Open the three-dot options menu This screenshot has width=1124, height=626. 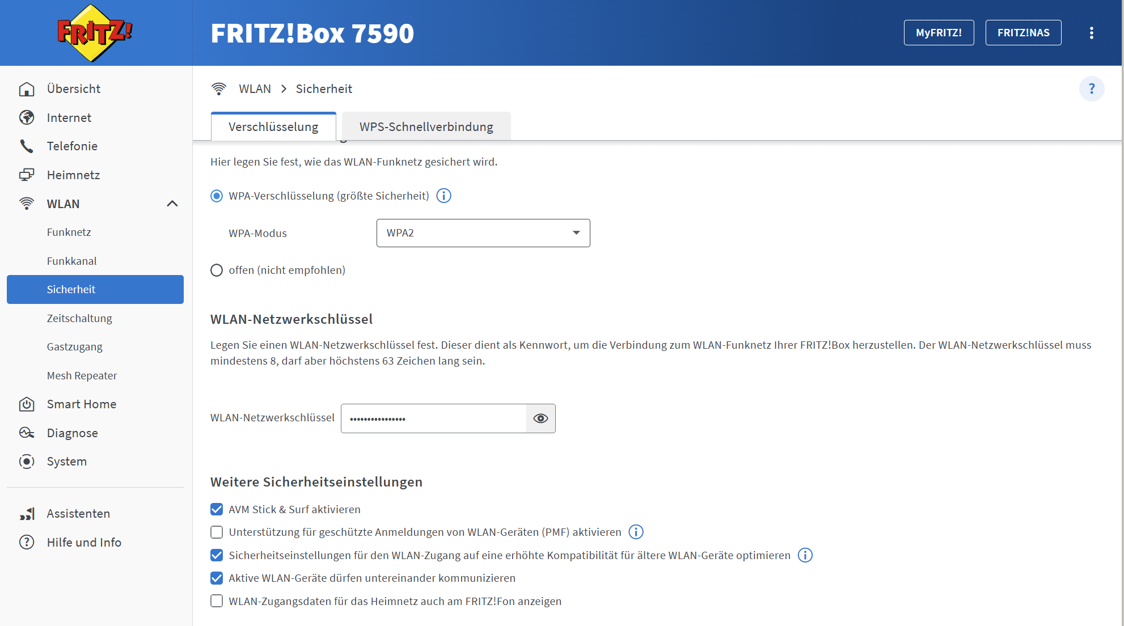(x=1091, y=33)
